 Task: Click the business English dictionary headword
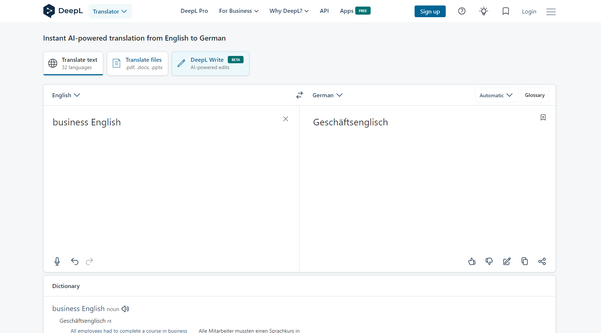[x=78, y=309]
